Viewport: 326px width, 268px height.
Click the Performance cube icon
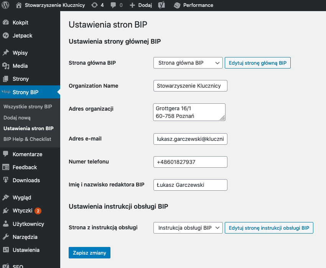pyautogui.click(x=177, y=5)
